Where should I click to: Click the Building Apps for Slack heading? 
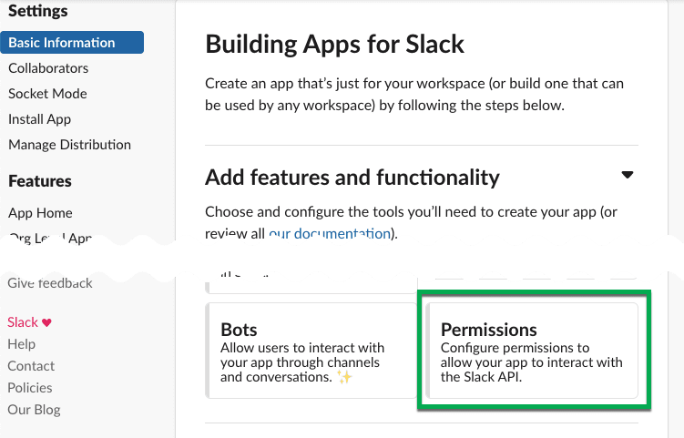coord(334,44)
